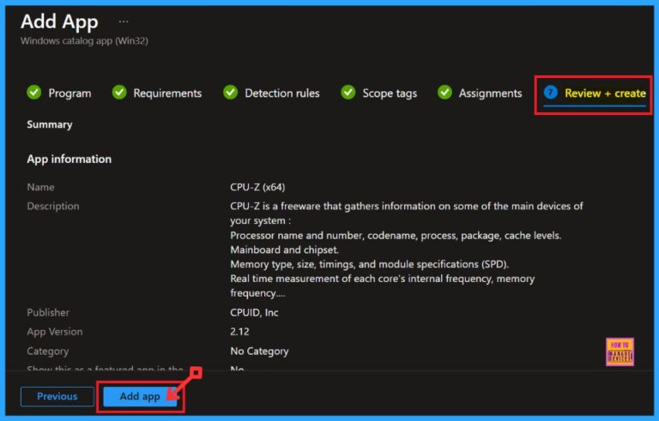659x421 pixels.
Task: Open the Assignments tab
Action: pos(480,93)
